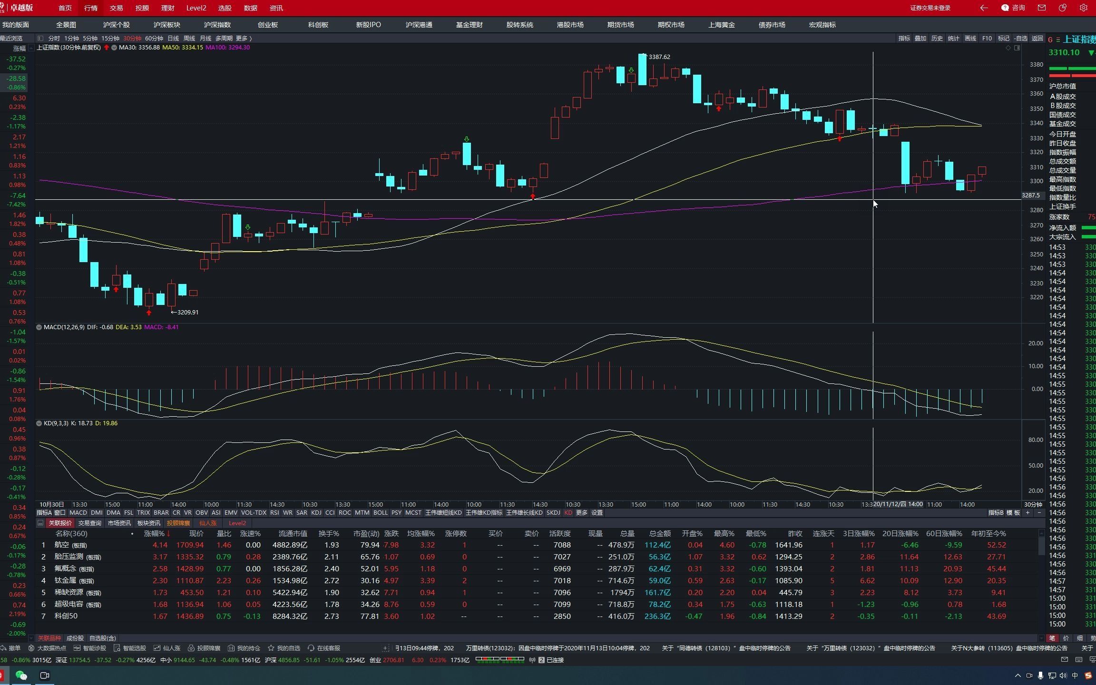Viewport: 1096px width, 685px height.
Task: Open 投顾锦囊 advisor tips in bottom toolbar
Action: [204, 648]
